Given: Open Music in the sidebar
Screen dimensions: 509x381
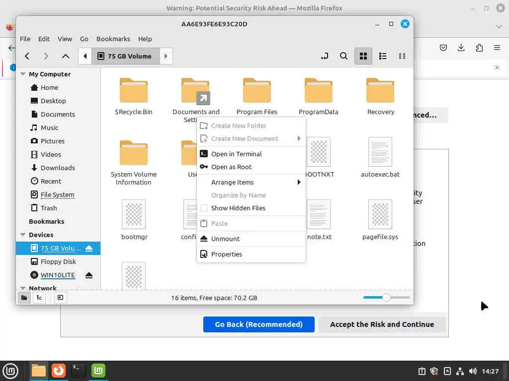Looking at the screenshot, I should click(x=49, y=127).
